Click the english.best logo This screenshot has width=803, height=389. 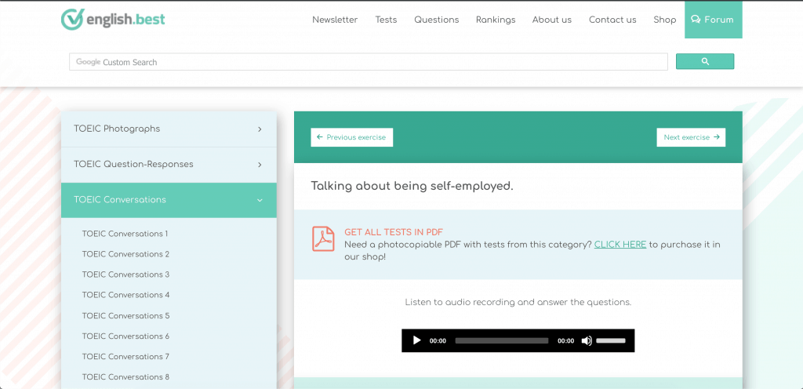(113, 20)
